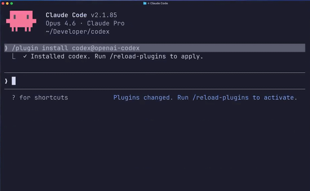The height and width of the screenshot is (191, 310).
Task: Click the "Plugins changed" reload notice
Action: (205, 98)
